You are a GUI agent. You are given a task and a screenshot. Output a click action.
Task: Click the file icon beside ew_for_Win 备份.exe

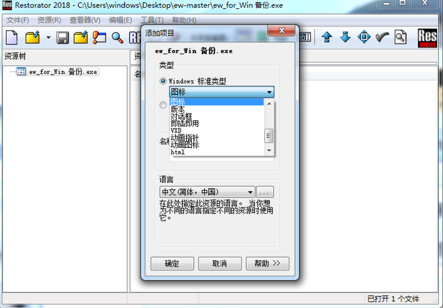[x=21, y=71]
